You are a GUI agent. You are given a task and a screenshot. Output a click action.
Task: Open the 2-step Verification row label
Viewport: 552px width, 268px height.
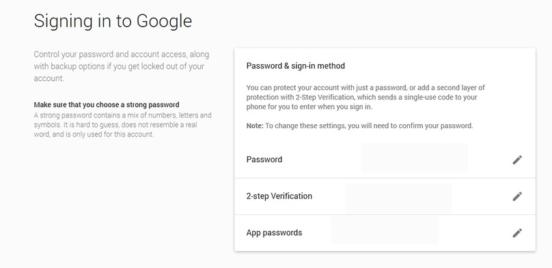[x=279, y=196]
